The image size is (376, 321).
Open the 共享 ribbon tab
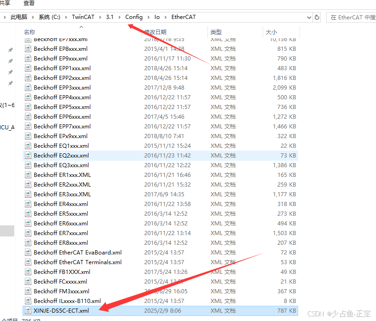click(5, 3)
